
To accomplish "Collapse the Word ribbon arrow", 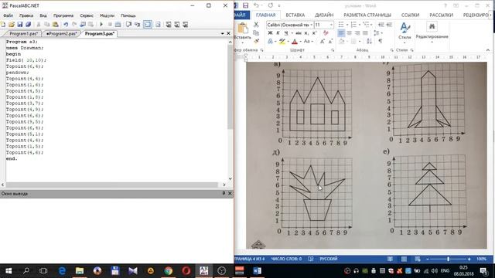I will point(488,50).
